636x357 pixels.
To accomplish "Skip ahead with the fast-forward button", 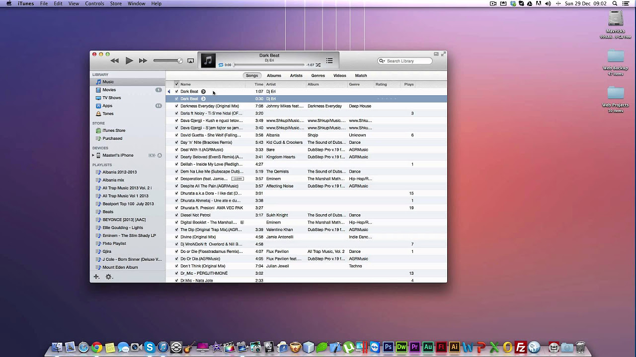I will (143, 60).
